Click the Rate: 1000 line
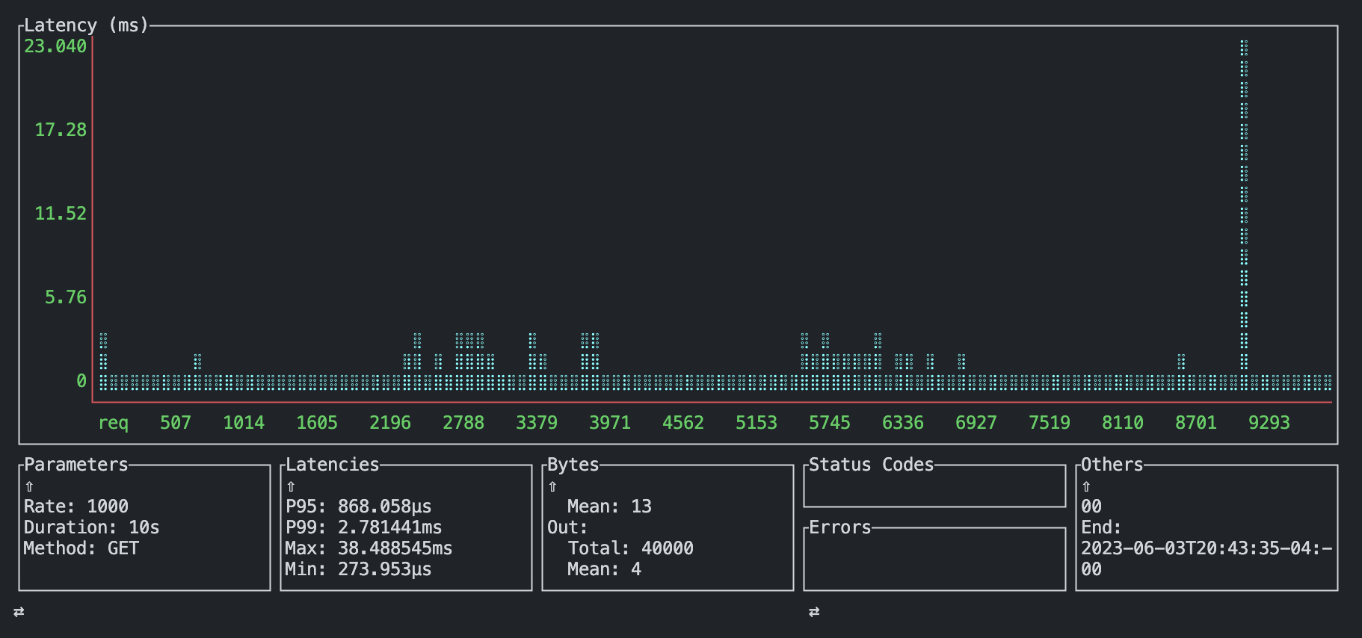Screen dimensions: 1362x638 click(76, 507)
